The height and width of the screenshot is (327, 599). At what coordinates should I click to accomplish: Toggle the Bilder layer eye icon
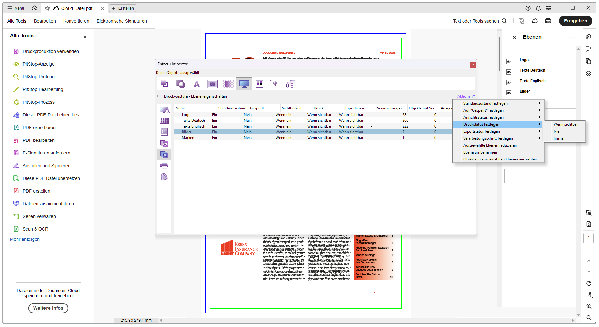click(x=509, y=93)
